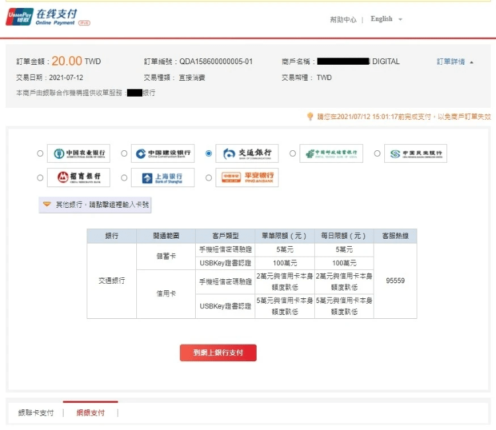Select the China Minsheng Bank radio button
496x430 pixels.
point(377,153)
